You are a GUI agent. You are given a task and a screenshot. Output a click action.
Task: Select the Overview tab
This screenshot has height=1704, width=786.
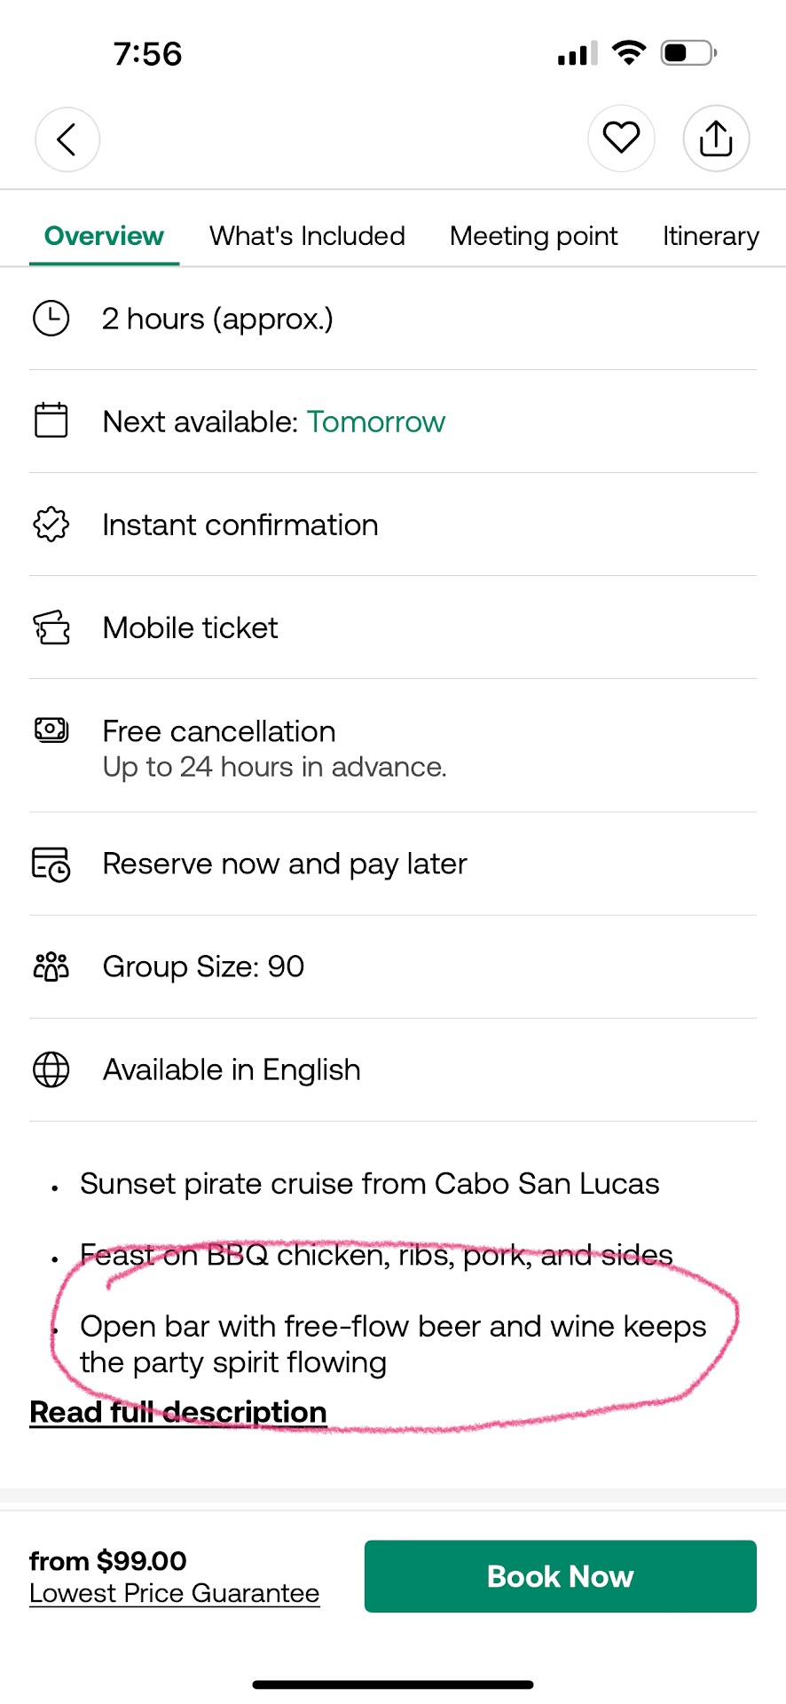click(x=104, y=236)
